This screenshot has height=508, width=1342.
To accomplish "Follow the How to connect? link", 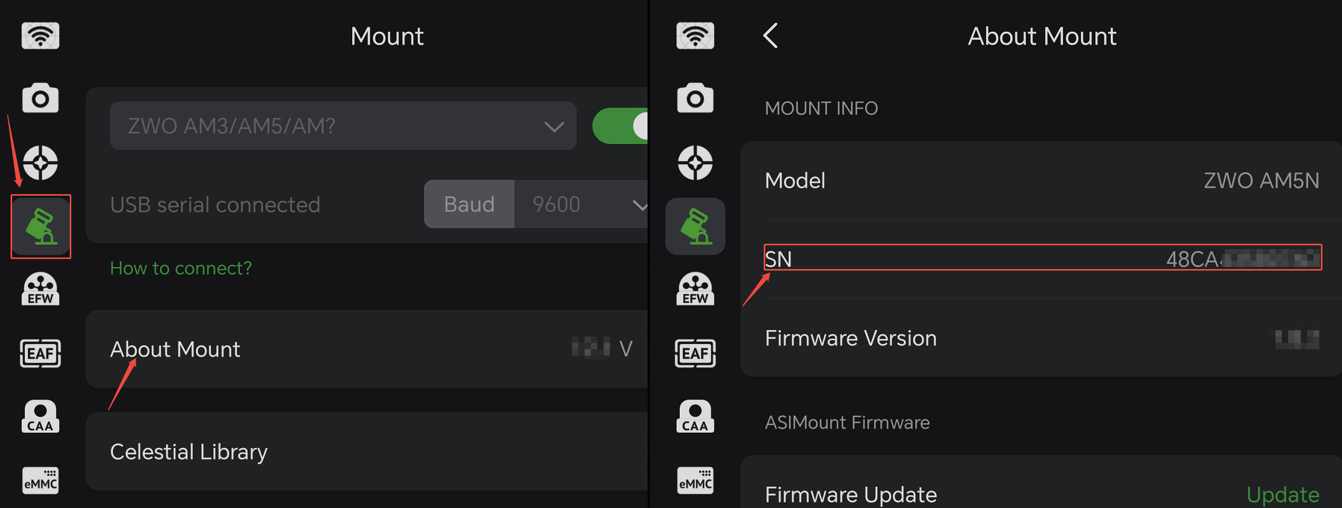I will click(x=181, y=268).
